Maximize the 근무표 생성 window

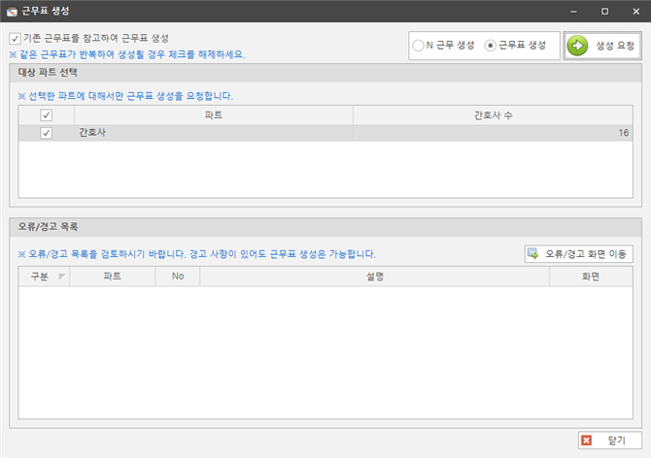click(x=603, y=11)
